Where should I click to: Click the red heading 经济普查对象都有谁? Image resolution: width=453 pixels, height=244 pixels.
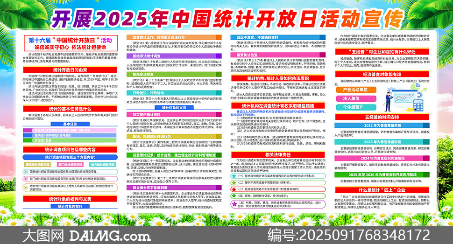pos(382,74)
